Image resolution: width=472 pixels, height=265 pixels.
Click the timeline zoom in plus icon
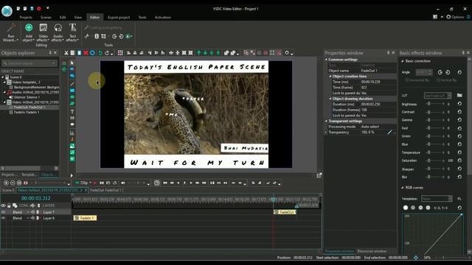pyautogui.click(x=6, y=183)
